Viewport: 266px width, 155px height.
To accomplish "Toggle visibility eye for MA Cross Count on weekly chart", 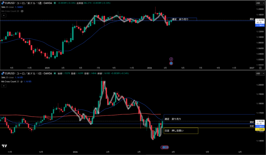I will pyautogui.click(x=22, y=11).
